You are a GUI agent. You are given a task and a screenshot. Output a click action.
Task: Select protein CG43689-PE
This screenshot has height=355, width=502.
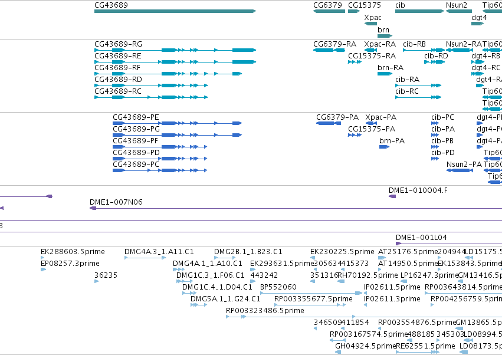click(x=178, y=123)
